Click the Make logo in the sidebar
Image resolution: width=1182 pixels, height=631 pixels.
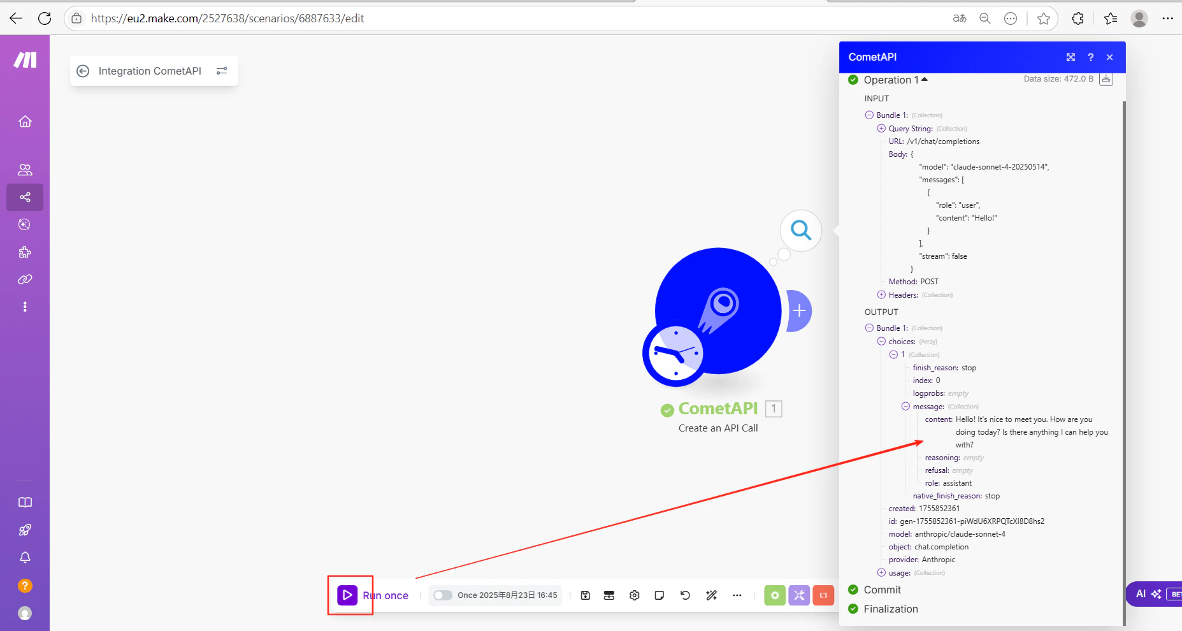point(25,60)
